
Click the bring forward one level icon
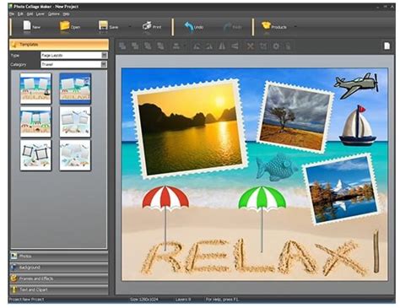[x=148, y=46]
